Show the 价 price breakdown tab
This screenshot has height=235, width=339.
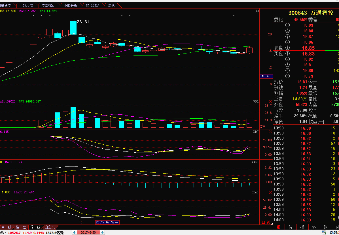coord(291,227)
